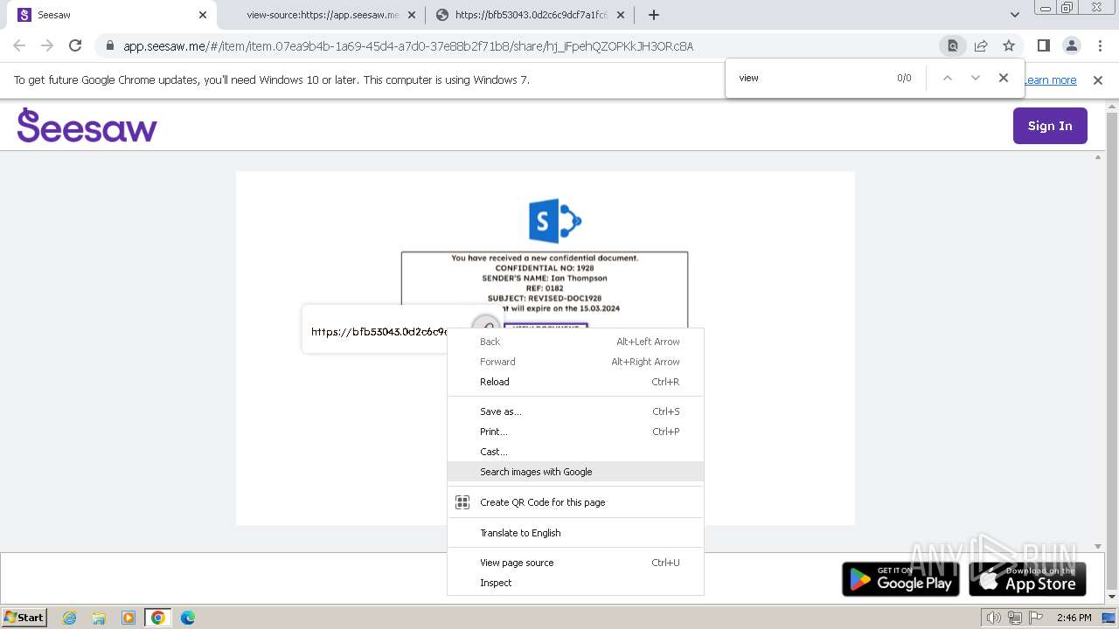This screenshot has width=1119, height=629.
Task: Open a new tab with plus button
Action: pos(653,15)
